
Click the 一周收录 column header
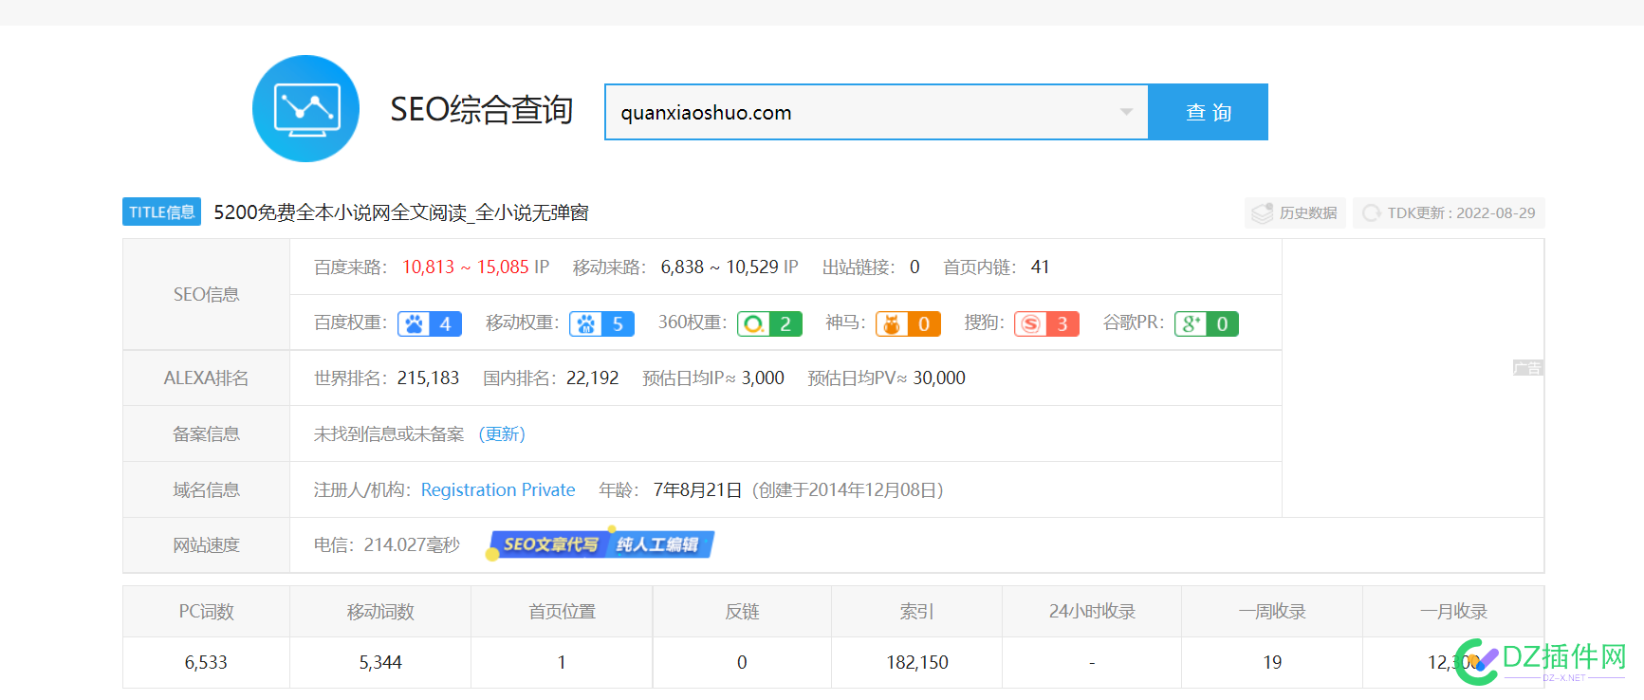(1272, 612)
